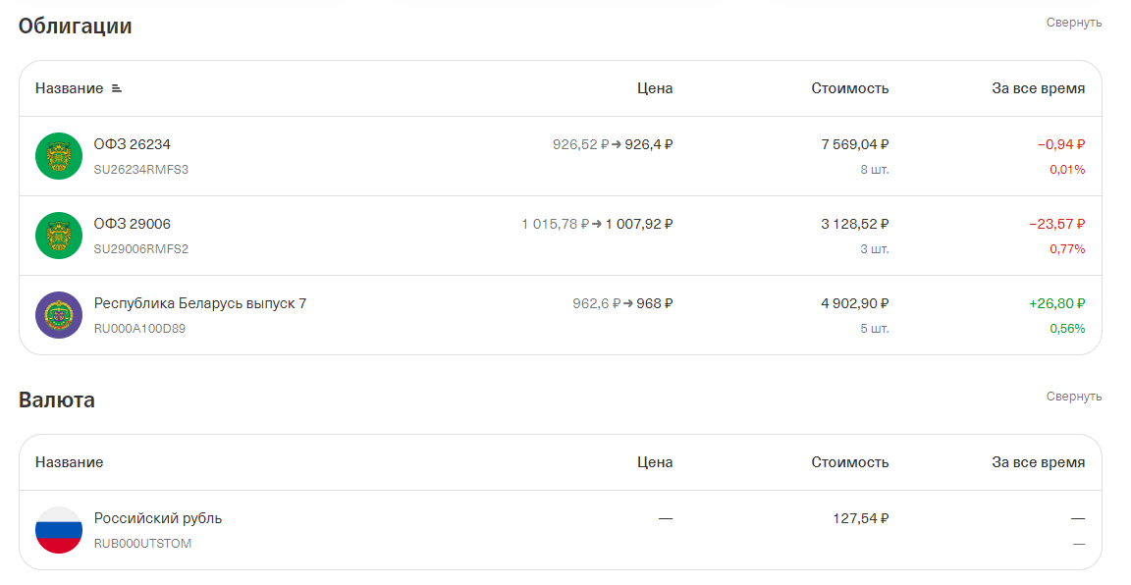Click За все время header in bonds

coord(1038,88)
